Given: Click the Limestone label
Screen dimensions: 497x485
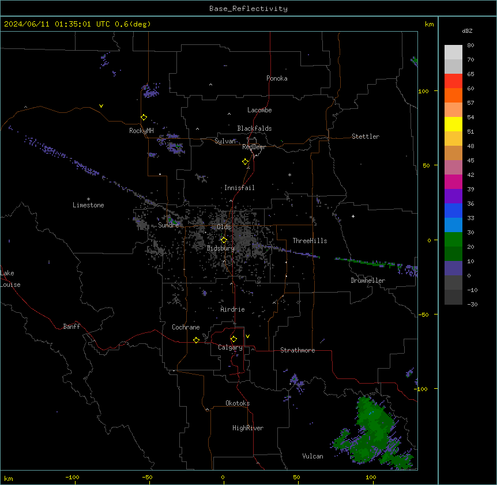Looking at the screenshot, I should 88,205.
